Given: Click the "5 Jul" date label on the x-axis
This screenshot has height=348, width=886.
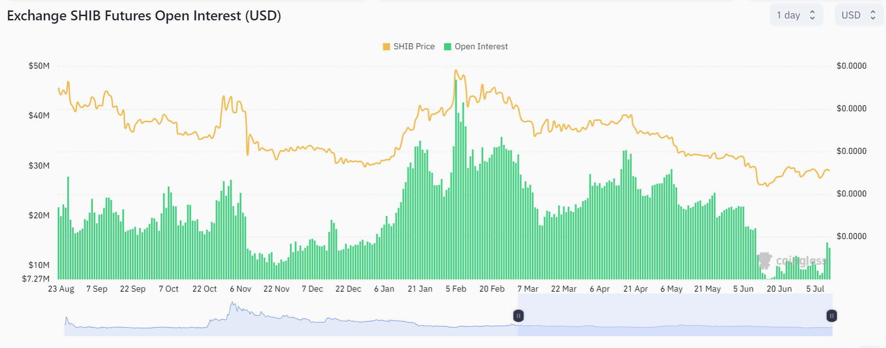Looking at the screenshot, I should coord(815,289).
